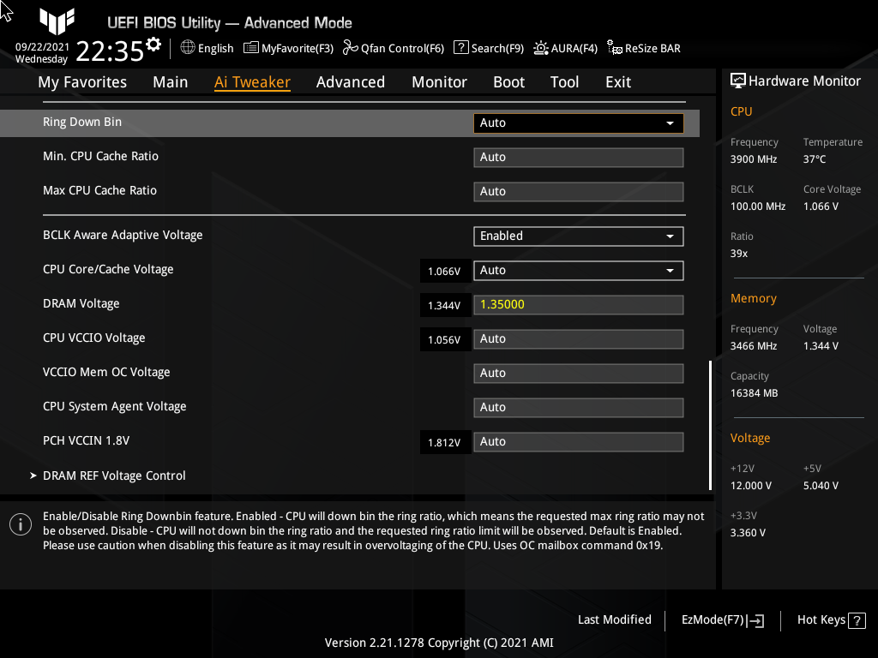Switch to My Favorites tab
This screenshot has height=658, width=878.
[82, 82]
